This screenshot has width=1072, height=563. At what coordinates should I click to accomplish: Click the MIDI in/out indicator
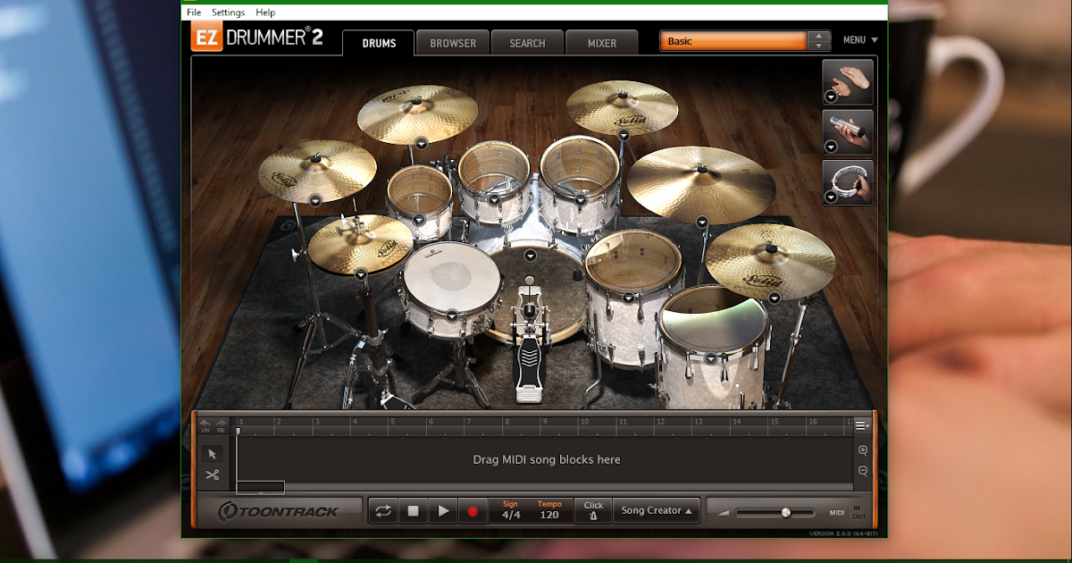(848, 513)
